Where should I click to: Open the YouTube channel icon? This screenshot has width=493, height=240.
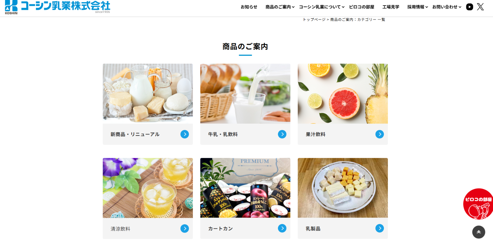pos(470,7)
